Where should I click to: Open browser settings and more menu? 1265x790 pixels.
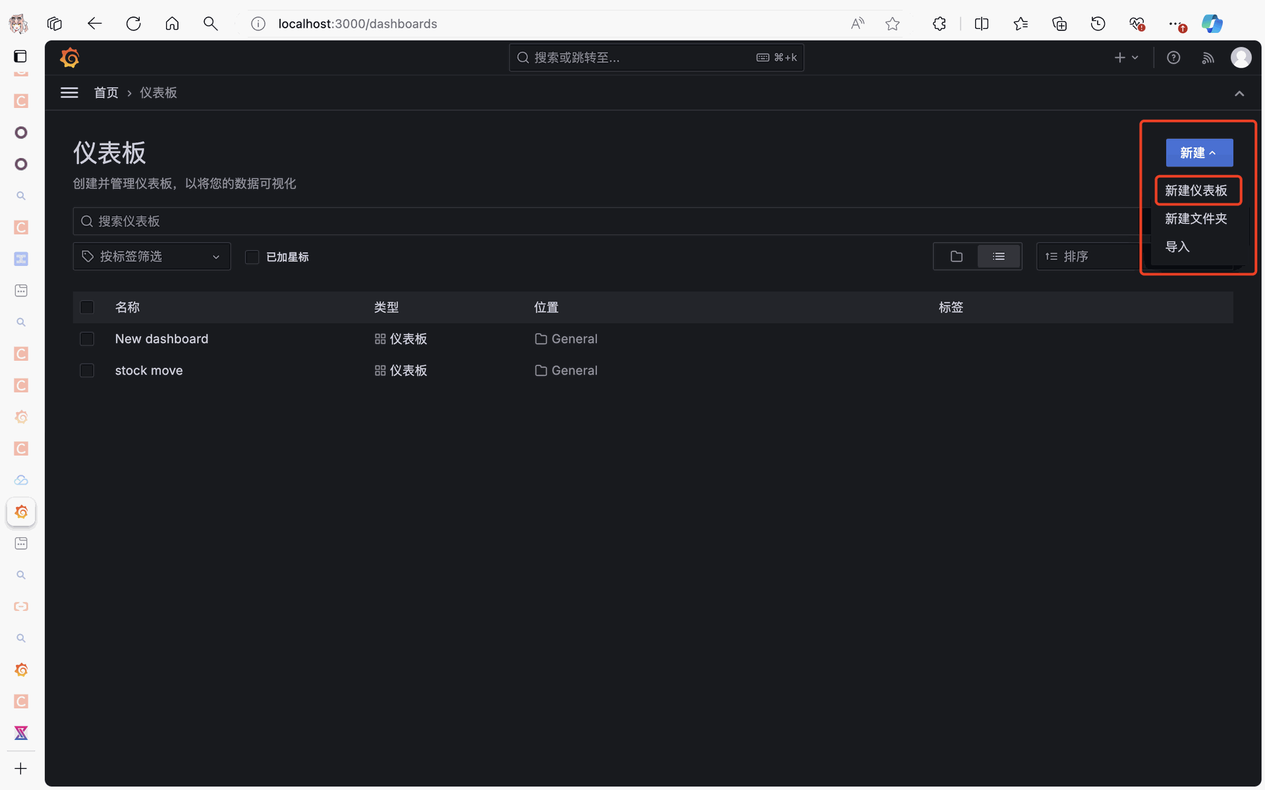pos(1176,24)
